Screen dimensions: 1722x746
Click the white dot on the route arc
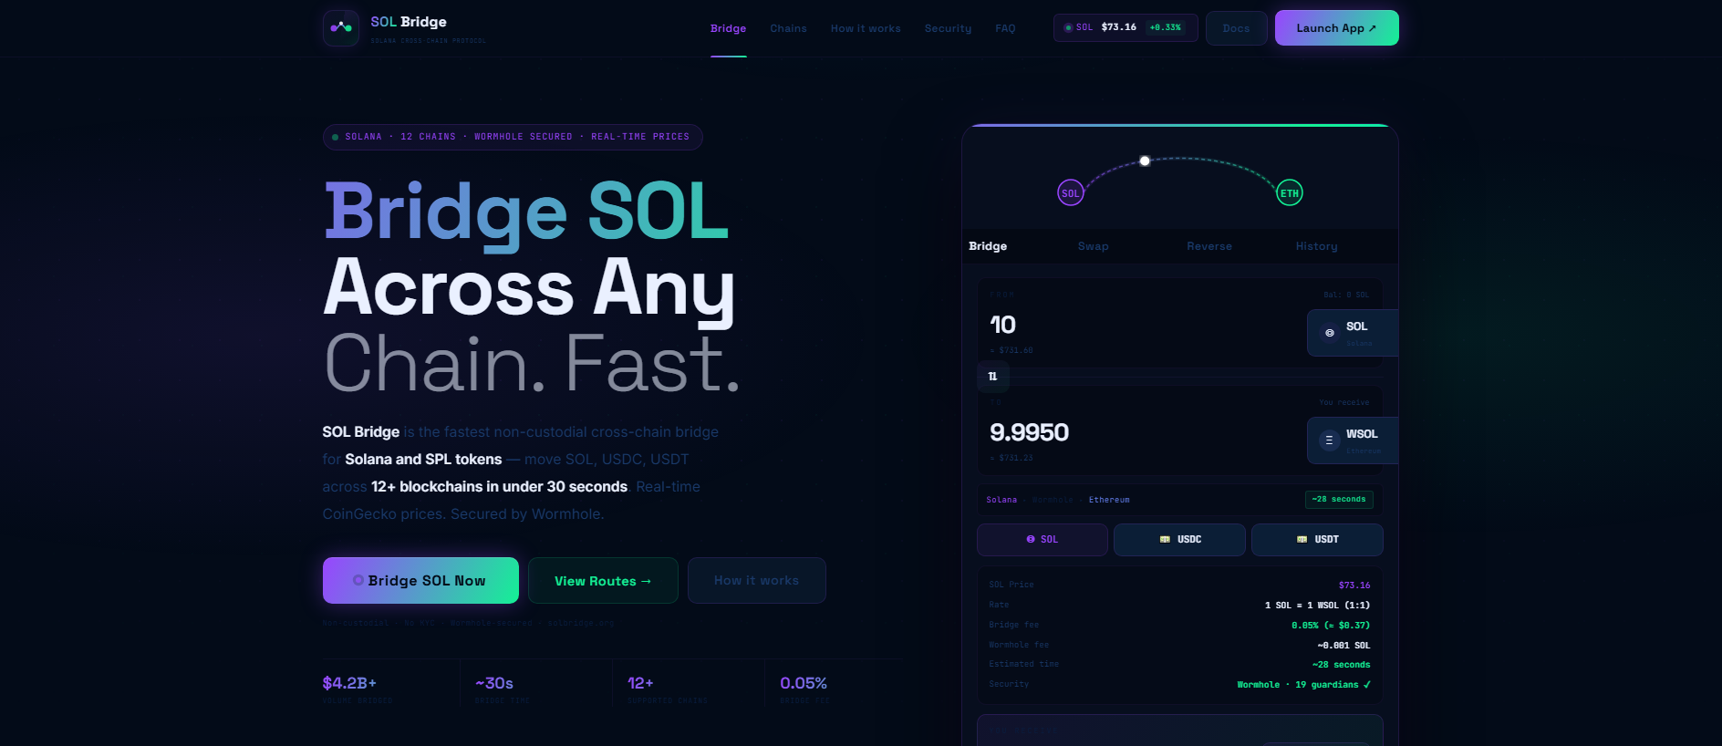[1145, 161]
